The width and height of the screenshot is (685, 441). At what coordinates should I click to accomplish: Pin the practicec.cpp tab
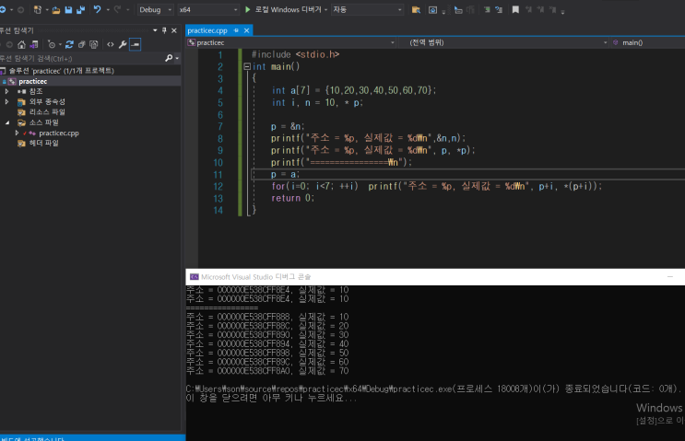(236, 30)
